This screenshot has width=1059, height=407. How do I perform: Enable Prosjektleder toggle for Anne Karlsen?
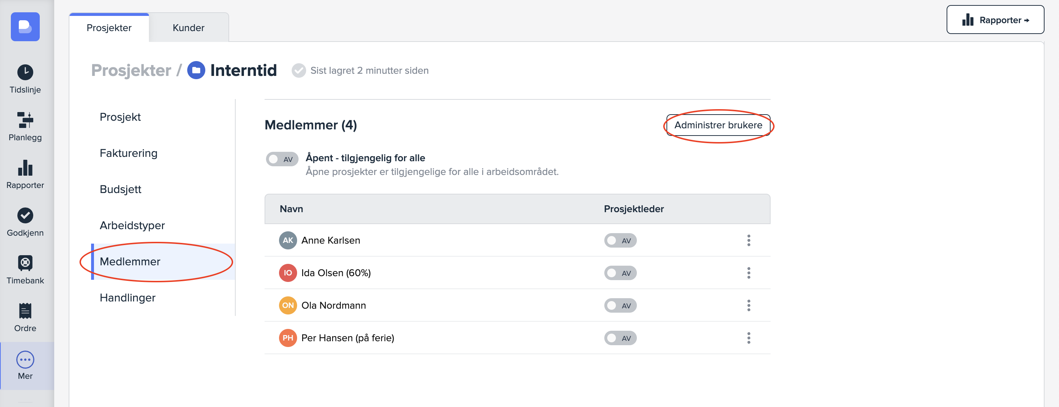coord(620,240)
